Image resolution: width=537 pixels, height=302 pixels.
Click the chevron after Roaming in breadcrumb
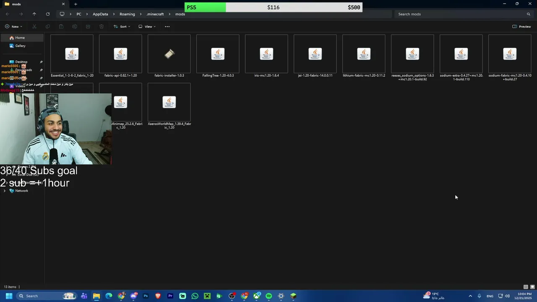point(141,14)
